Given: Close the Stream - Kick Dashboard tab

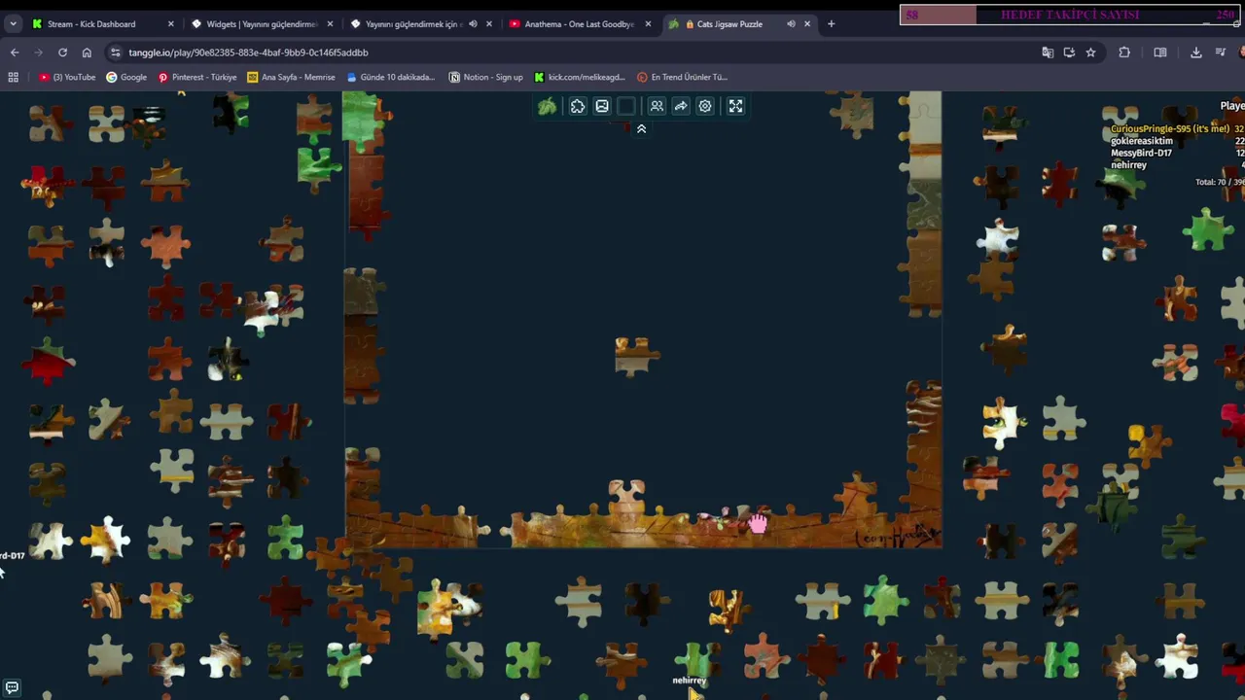Looking at the screenshot, I should (171, 23).
